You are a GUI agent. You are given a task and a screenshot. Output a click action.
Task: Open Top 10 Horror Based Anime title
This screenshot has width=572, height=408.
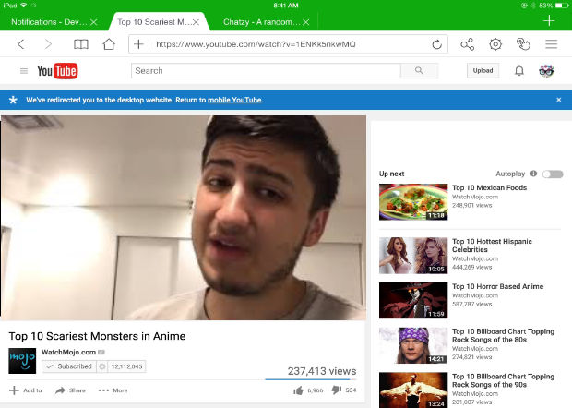click(x=498, y=286)
